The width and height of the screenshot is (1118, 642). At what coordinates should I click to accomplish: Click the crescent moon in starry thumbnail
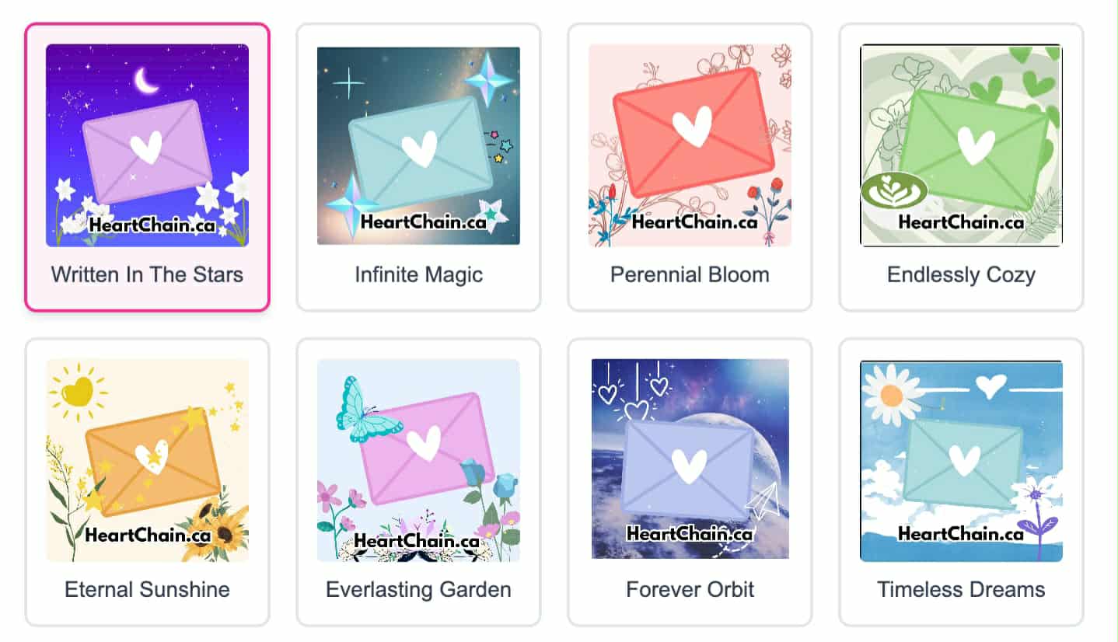click(x=145, y=80)
